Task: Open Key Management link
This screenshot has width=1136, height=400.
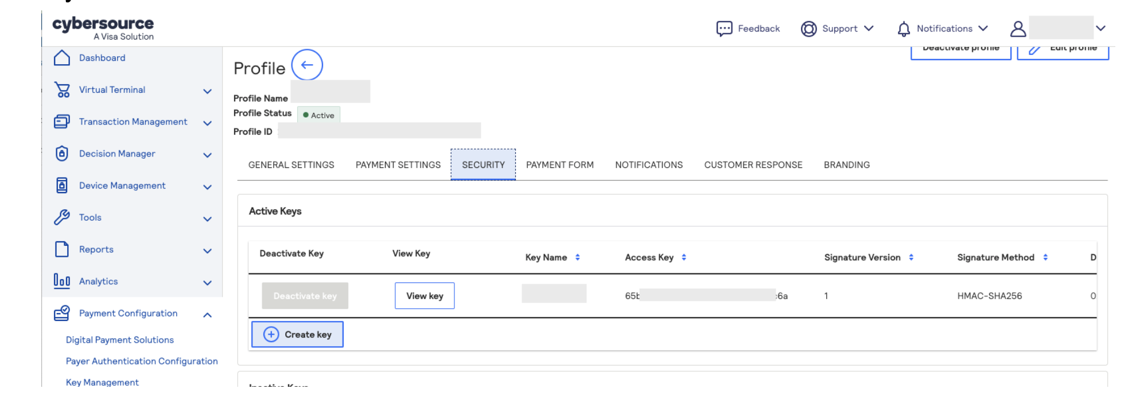Action: click(x=102, y=382)
